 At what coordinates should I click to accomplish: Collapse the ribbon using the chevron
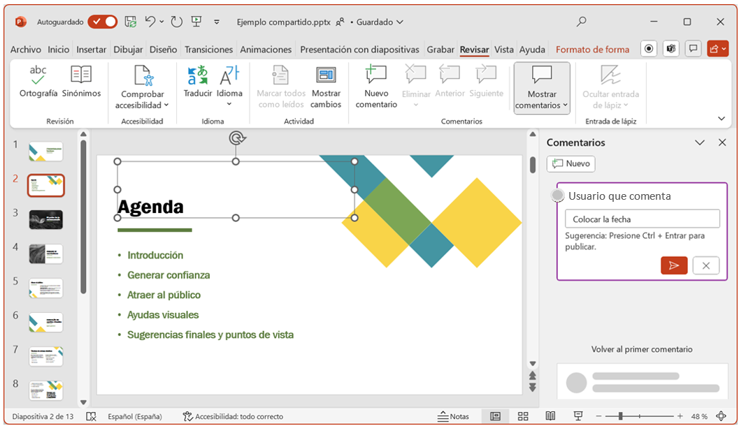click(x=722, y=119)
